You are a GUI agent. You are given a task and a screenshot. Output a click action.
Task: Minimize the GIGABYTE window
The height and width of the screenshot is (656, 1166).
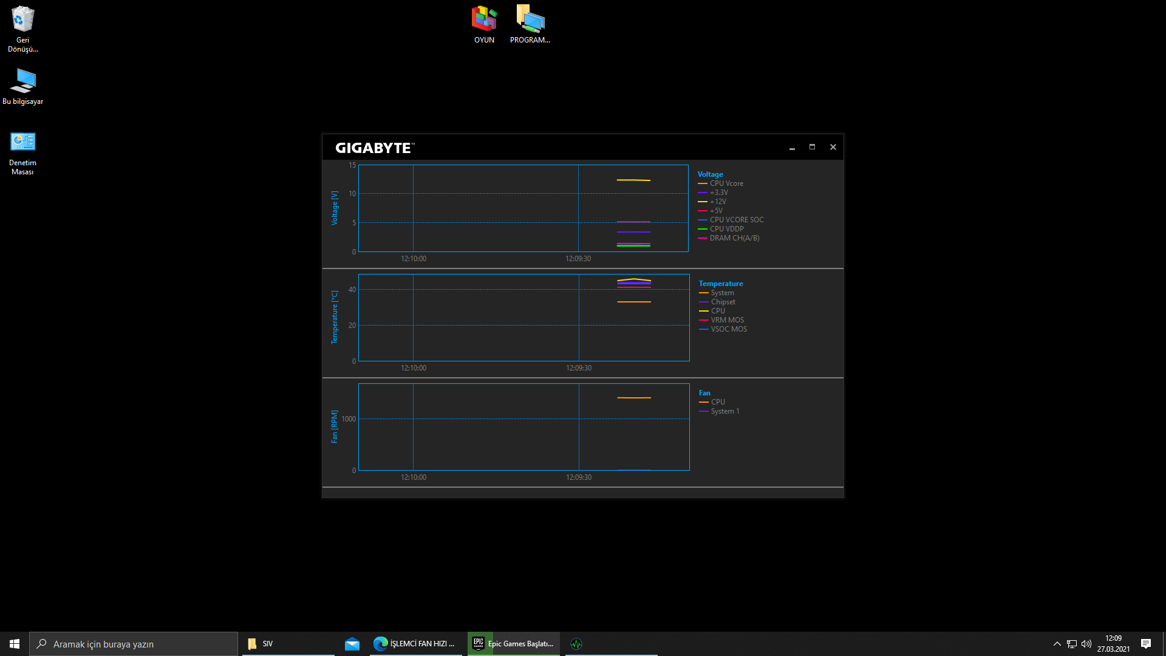pyautogui.click(x=792, y=148)
